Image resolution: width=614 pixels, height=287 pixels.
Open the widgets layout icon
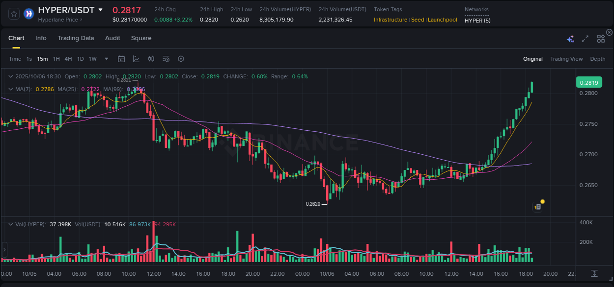point(600,38)
